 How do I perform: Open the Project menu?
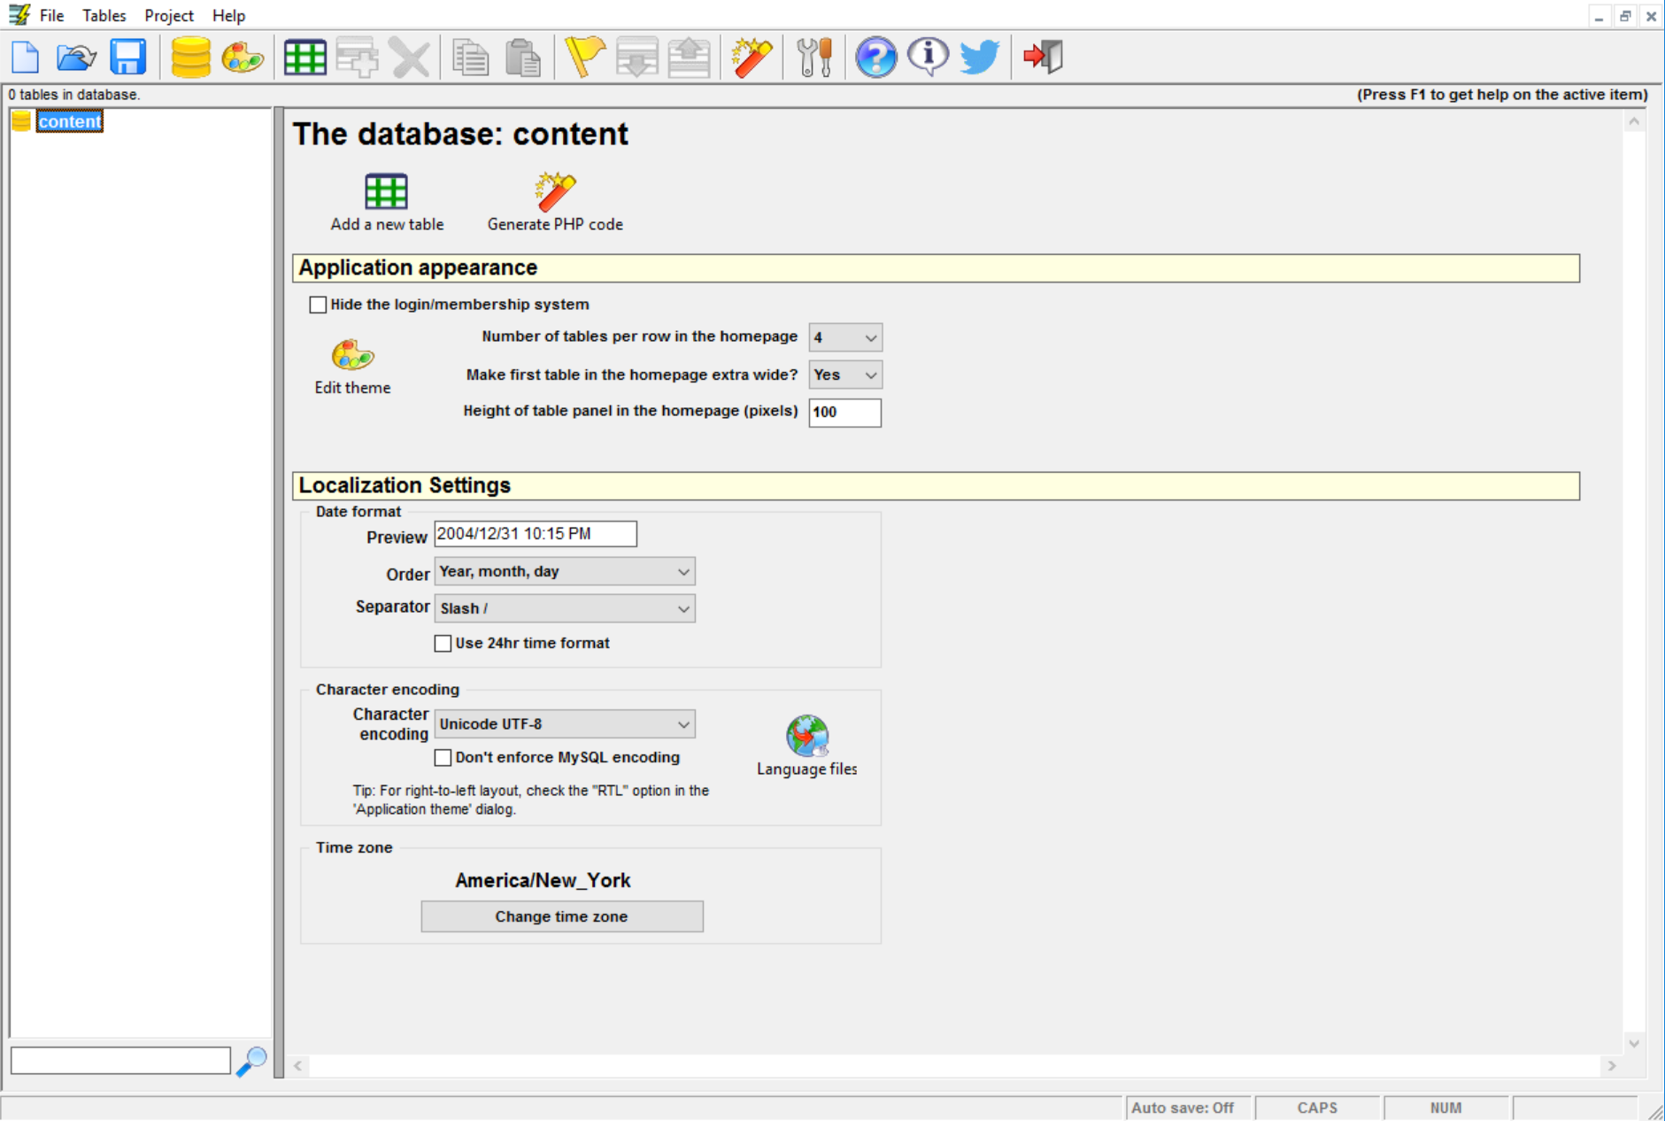pos(168,16)
